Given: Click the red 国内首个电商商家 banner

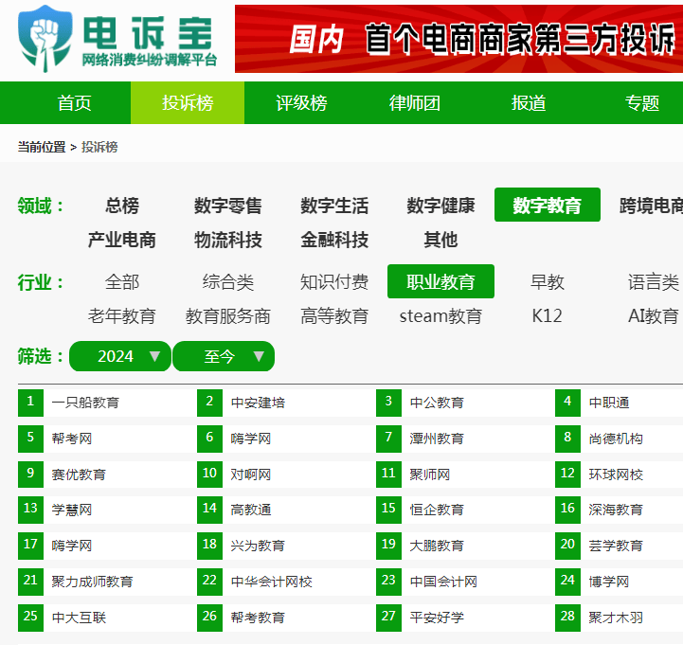Looking at the screenshot, I should (x=458, y=39).
